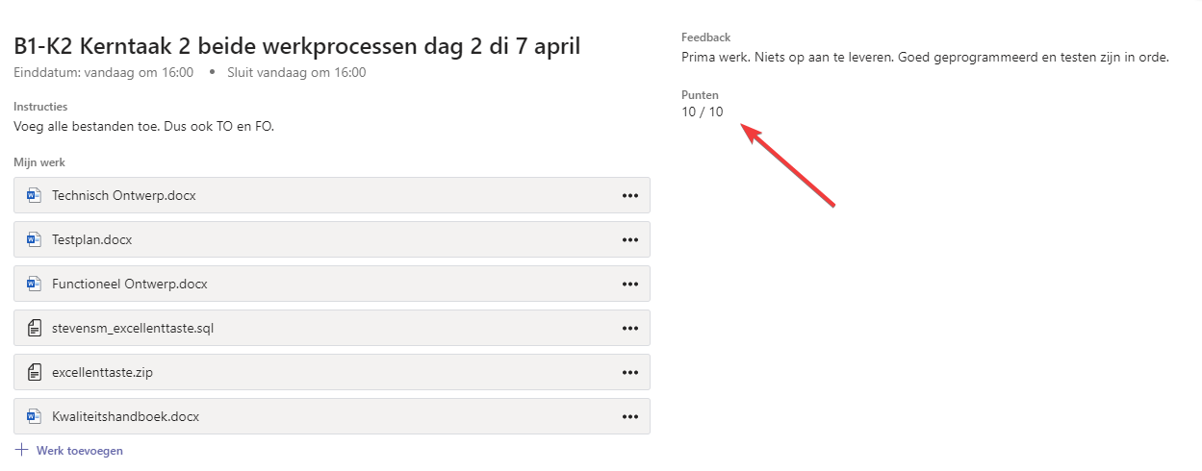1202x471 pixels.
Task: Click the file icon for excellenttaste.zip
Action: tap(34, 372)
